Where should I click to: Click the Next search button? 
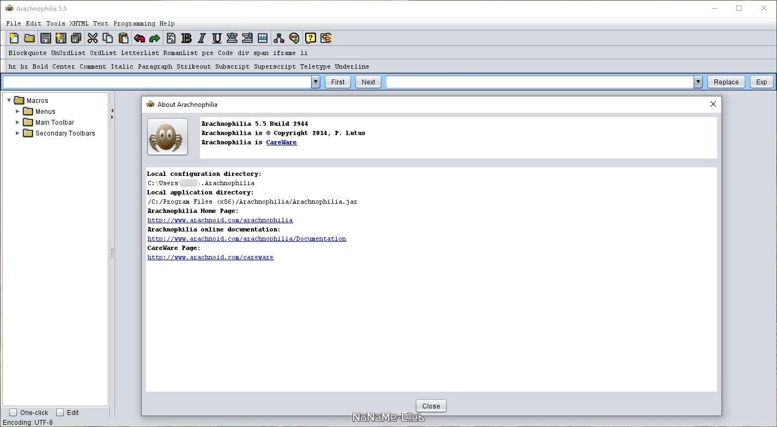tap(368, 82)
